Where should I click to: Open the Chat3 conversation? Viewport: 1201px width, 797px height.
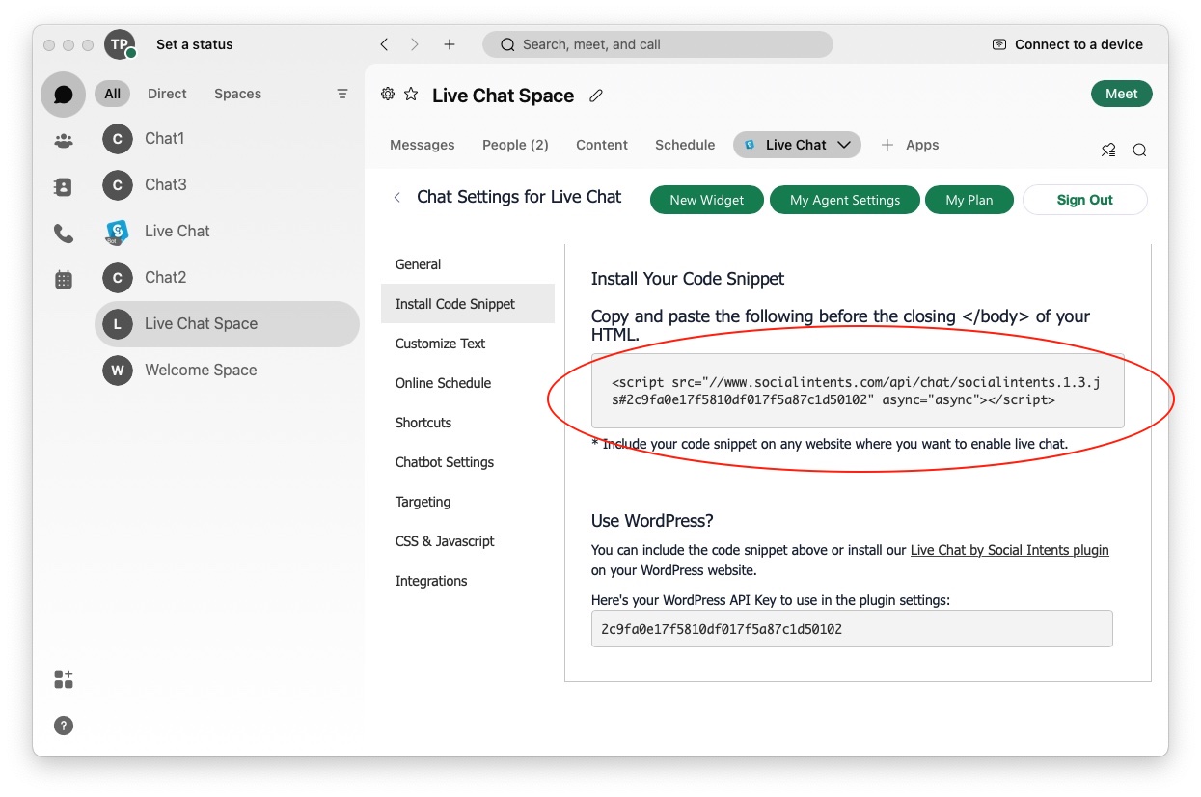(227, 185)
